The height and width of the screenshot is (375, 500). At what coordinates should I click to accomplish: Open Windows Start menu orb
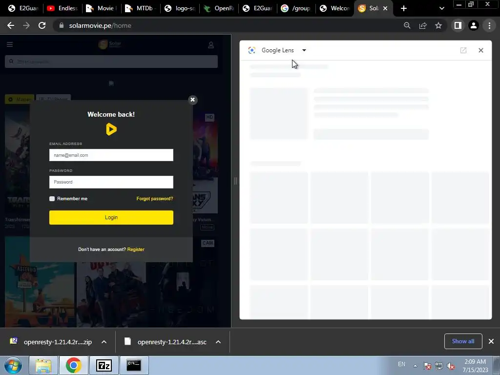point(13,365)
